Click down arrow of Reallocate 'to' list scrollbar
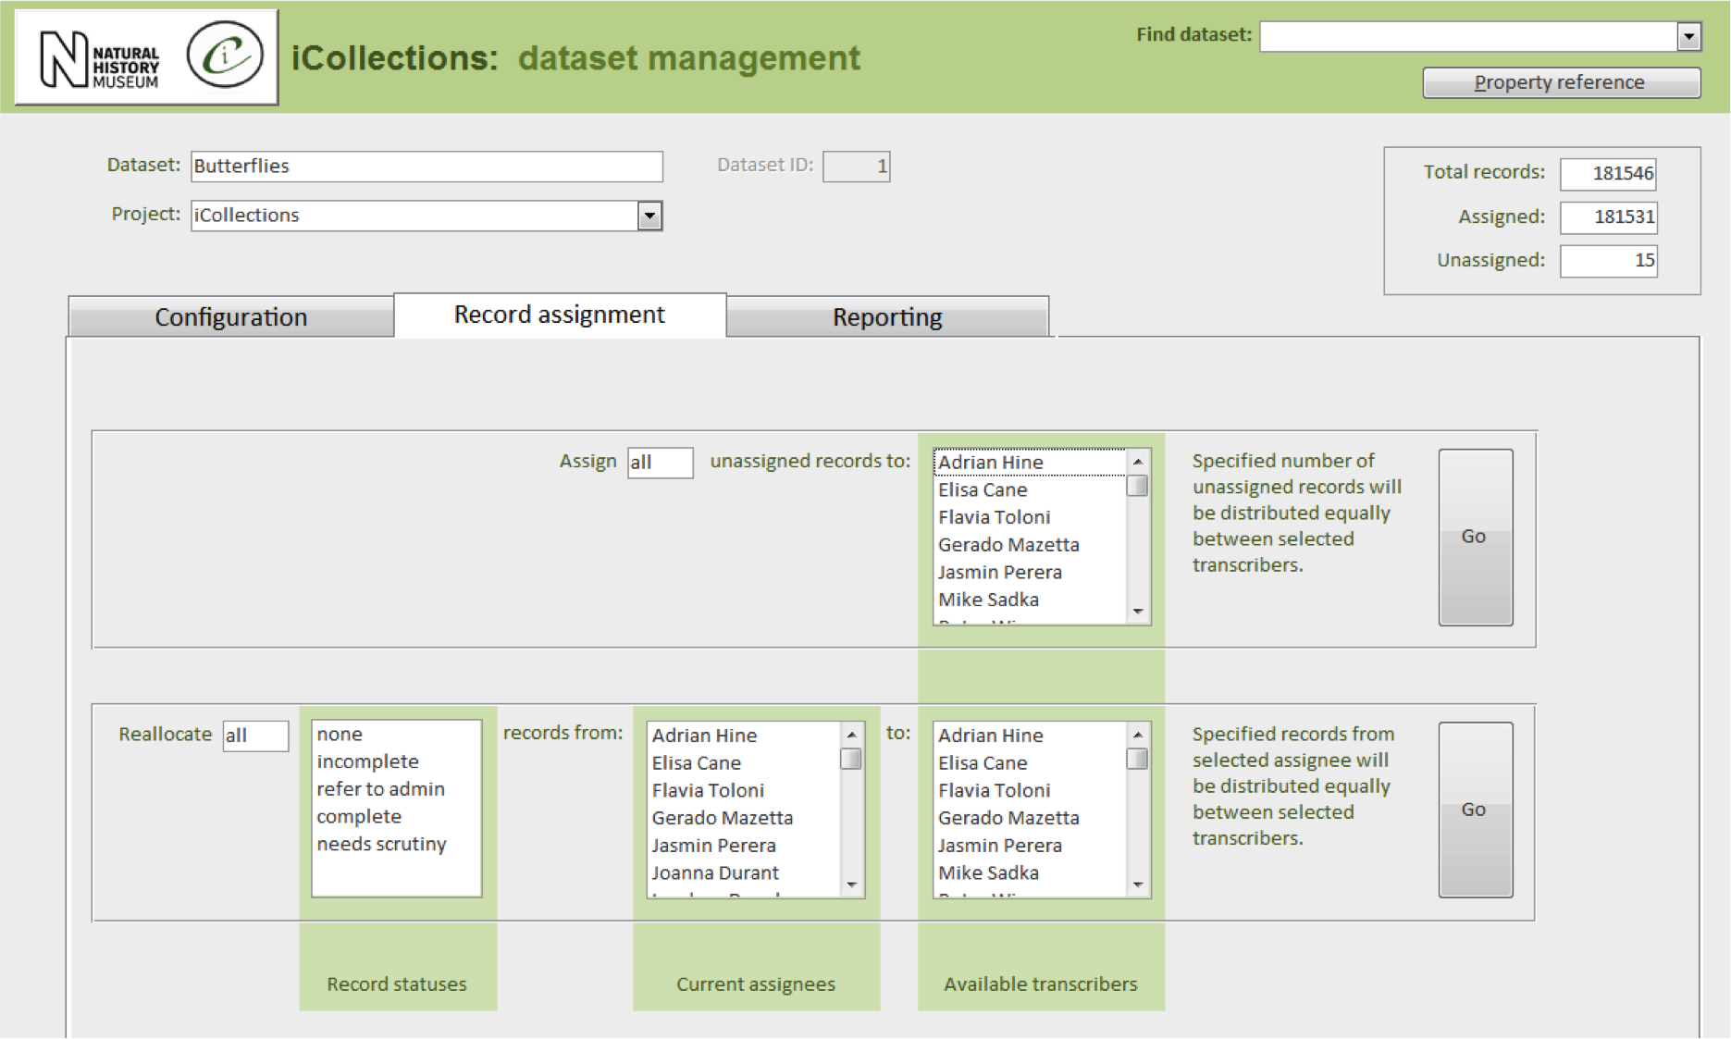1731x1039 pixels. coord(1138,885)
